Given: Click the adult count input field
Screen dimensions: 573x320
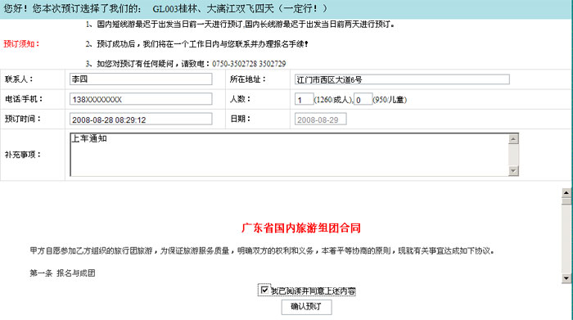Looking at the screenshot, I should 304,99.
